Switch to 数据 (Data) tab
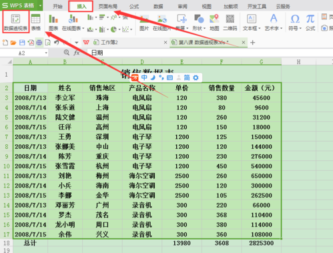 [158, 6]
